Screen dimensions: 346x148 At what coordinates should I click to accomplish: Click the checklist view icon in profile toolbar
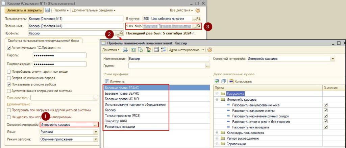163,50
